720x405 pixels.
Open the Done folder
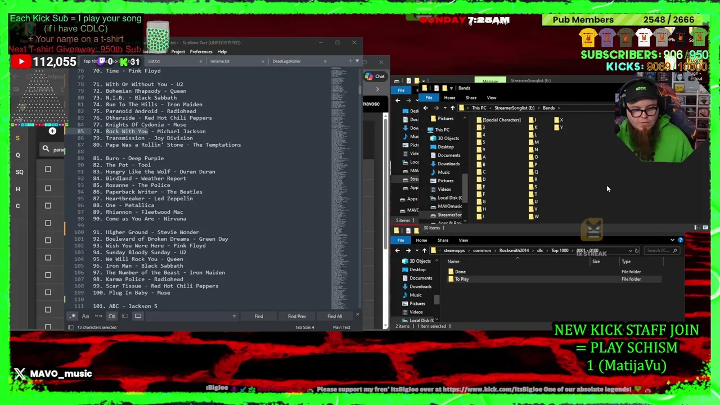(x=457, y=272)
